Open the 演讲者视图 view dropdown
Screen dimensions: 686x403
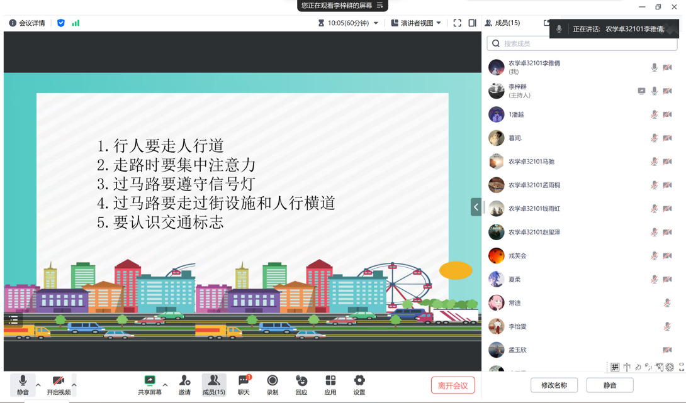point(416,23)
